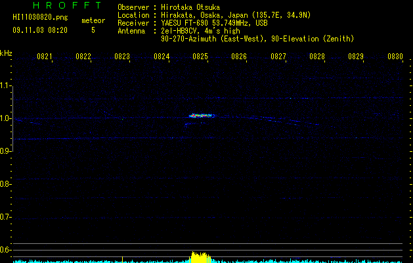Viewport: 413px width, 263px height.
Task: Click the 0826 time marker
Action: tap(239, 57)
